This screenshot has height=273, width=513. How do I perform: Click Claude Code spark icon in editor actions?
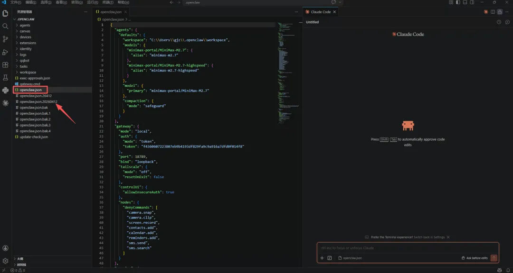(486, 12)
